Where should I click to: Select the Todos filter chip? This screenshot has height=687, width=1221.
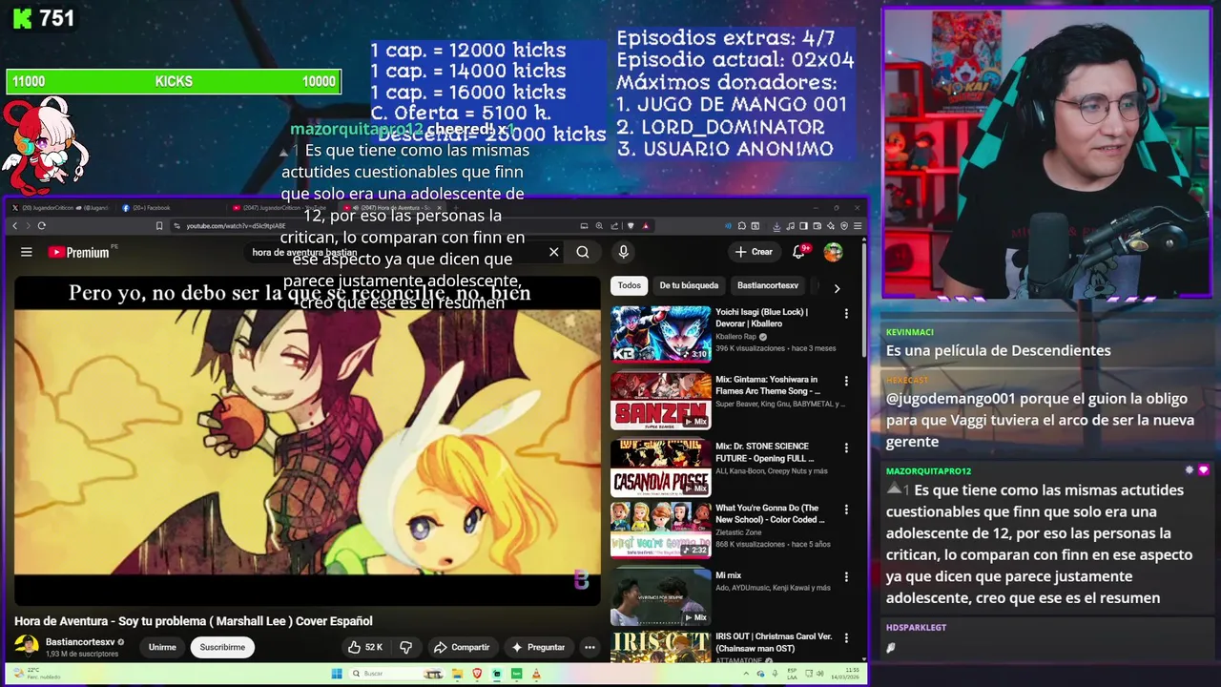tap(630, 285)
